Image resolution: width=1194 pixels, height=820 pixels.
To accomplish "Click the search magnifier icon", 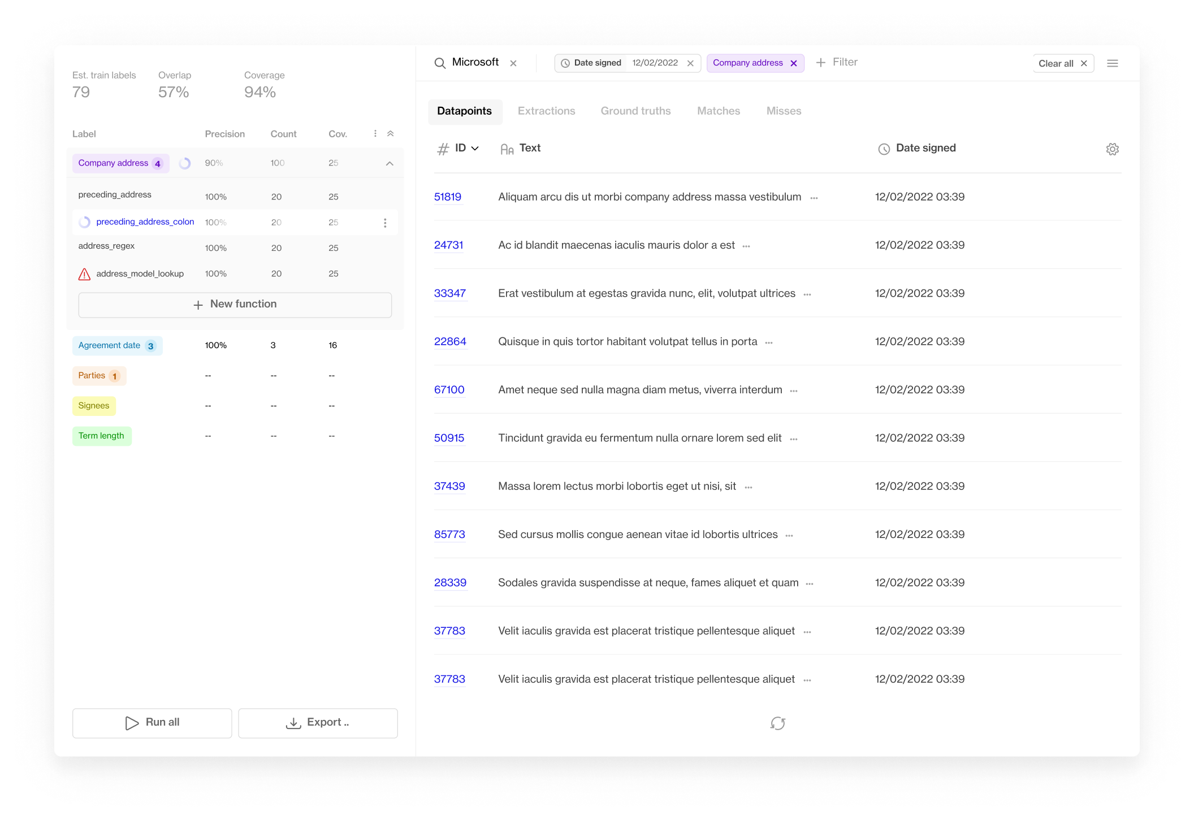I will tap(440, 63).
